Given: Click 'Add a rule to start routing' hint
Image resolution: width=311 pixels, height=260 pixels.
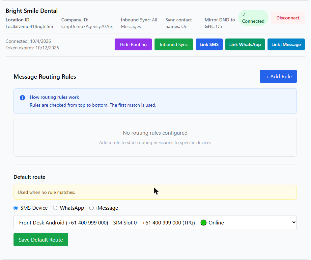Looking at the screenshot, I should 155,143.
